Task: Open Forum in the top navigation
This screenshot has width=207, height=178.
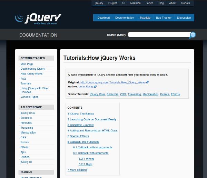Action: pyautogui.click(x=149, y=3)
